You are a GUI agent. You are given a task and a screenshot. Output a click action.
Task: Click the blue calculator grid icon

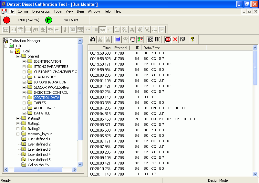coord(118,39)
